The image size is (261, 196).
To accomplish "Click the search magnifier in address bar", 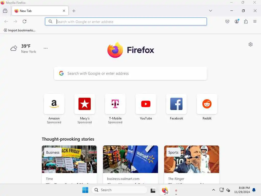I will [50, 21].
